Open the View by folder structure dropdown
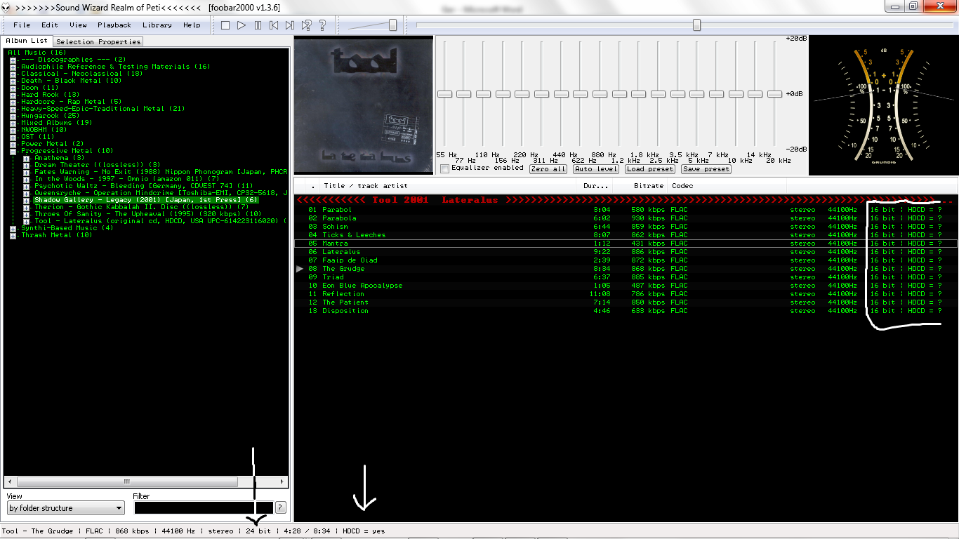The width and height of the screenshot is (959, 539). [65, 508]
